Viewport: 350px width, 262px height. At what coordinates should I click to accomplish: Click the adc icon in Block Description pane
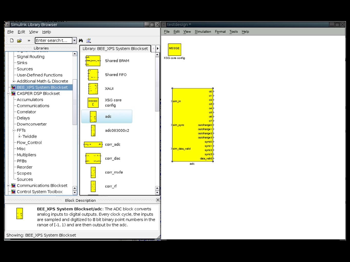(19, 213)
